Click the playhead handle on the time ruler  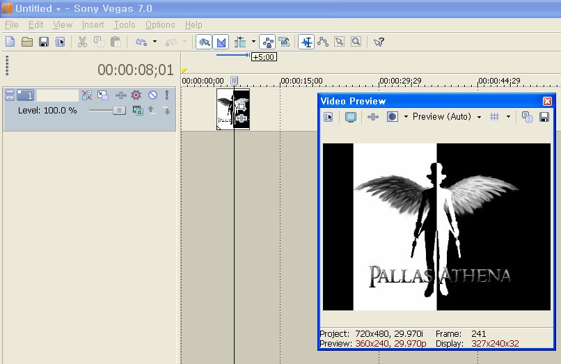(x=234, y=81)
